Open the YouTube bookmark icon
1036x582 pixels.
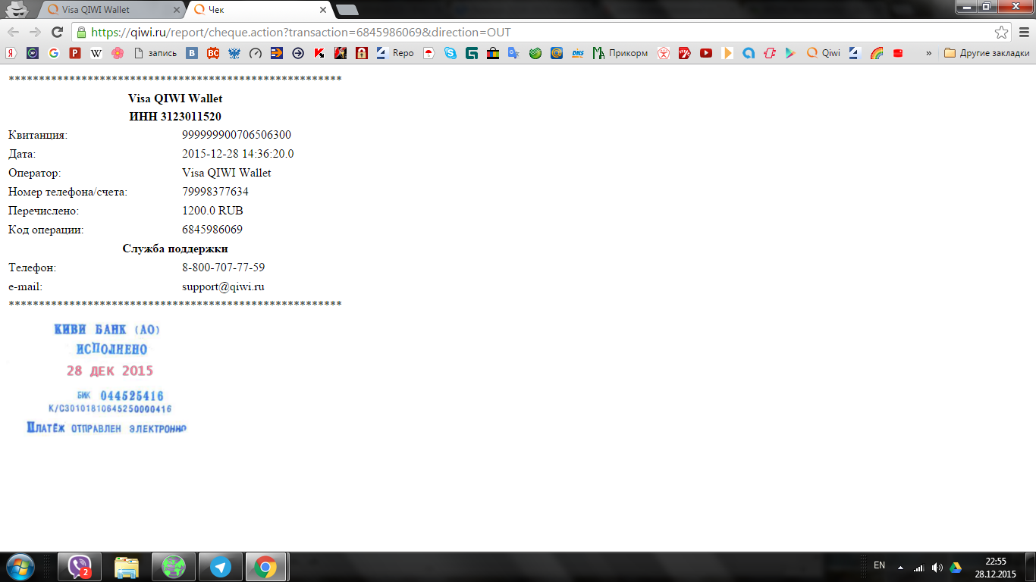pos(706,53)
